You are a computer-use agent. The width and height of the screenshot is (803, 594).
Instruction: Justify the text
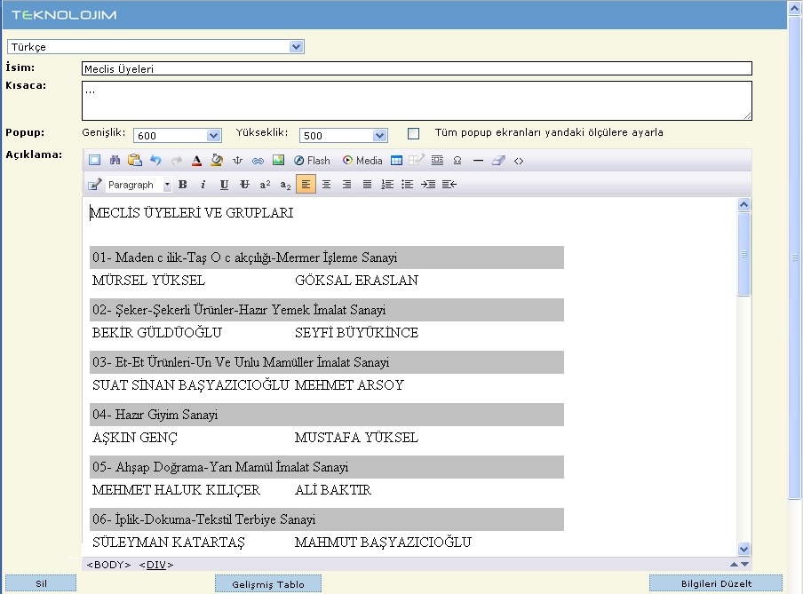(x=367, y=185)
